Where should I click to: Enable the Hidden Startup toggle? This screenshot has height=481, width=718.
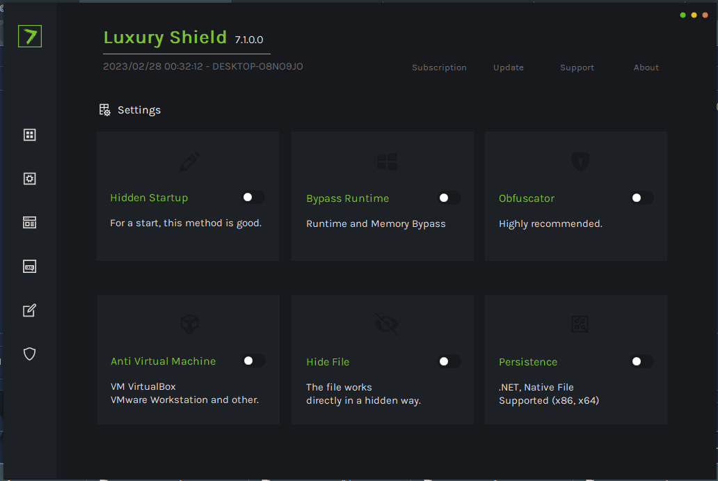[253, 198]
